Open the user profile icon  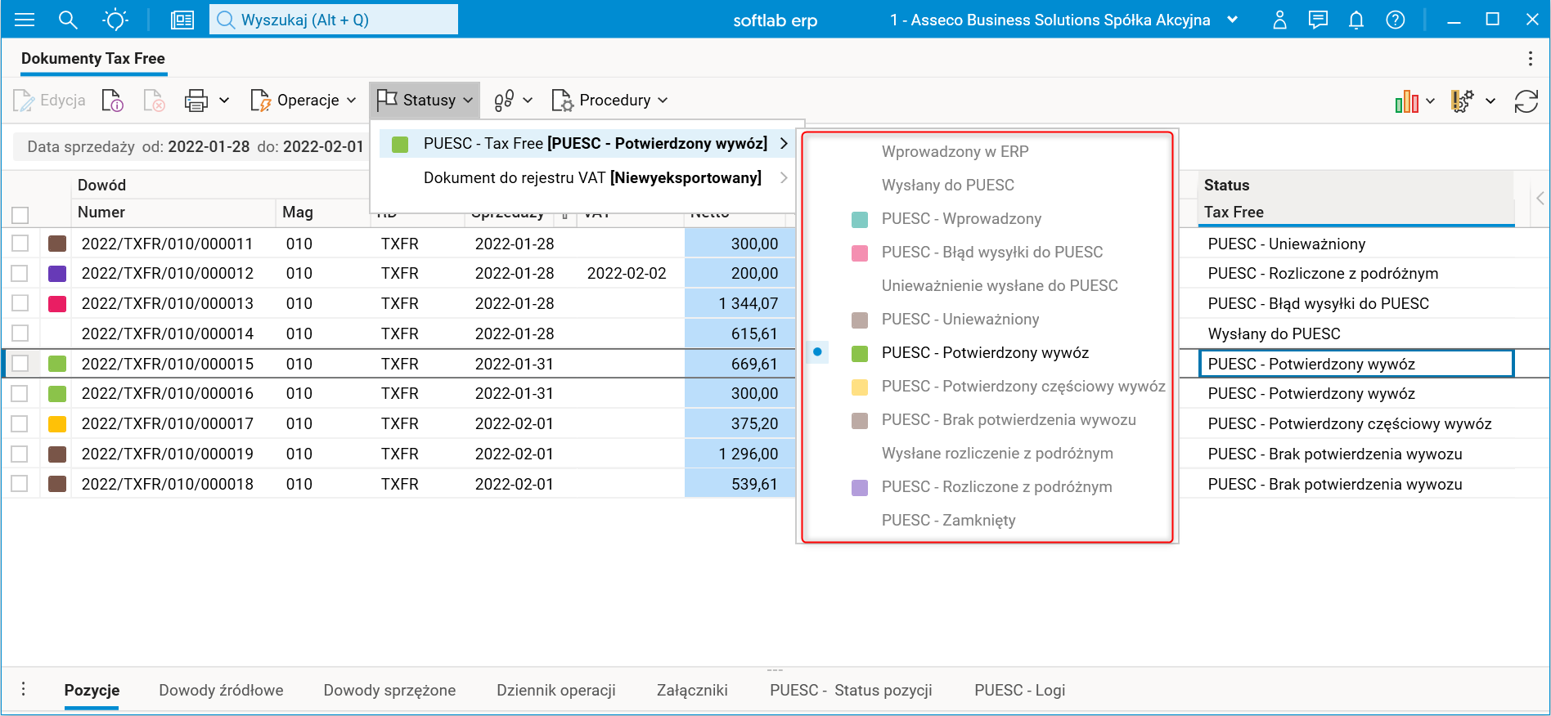(1280, 20)
